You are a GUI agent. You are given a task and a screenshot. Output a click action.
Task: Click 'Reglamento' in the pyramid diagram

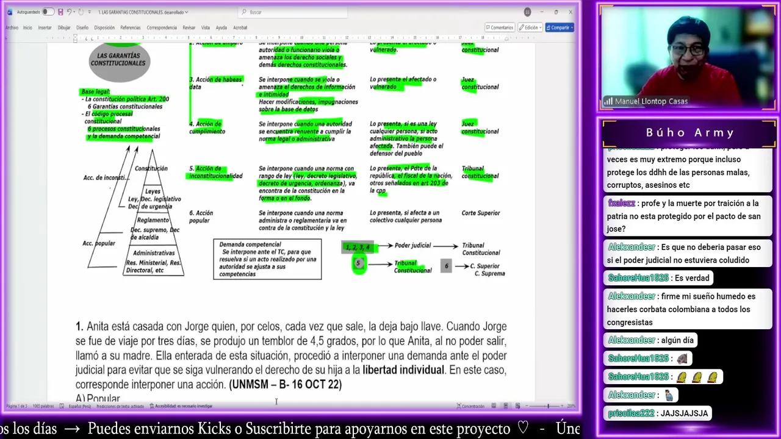pyautogui.click(x=153, y=220)
